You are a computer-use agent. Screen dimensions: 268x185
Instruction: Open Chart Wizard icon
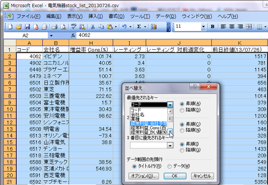[x=154, y=27]
